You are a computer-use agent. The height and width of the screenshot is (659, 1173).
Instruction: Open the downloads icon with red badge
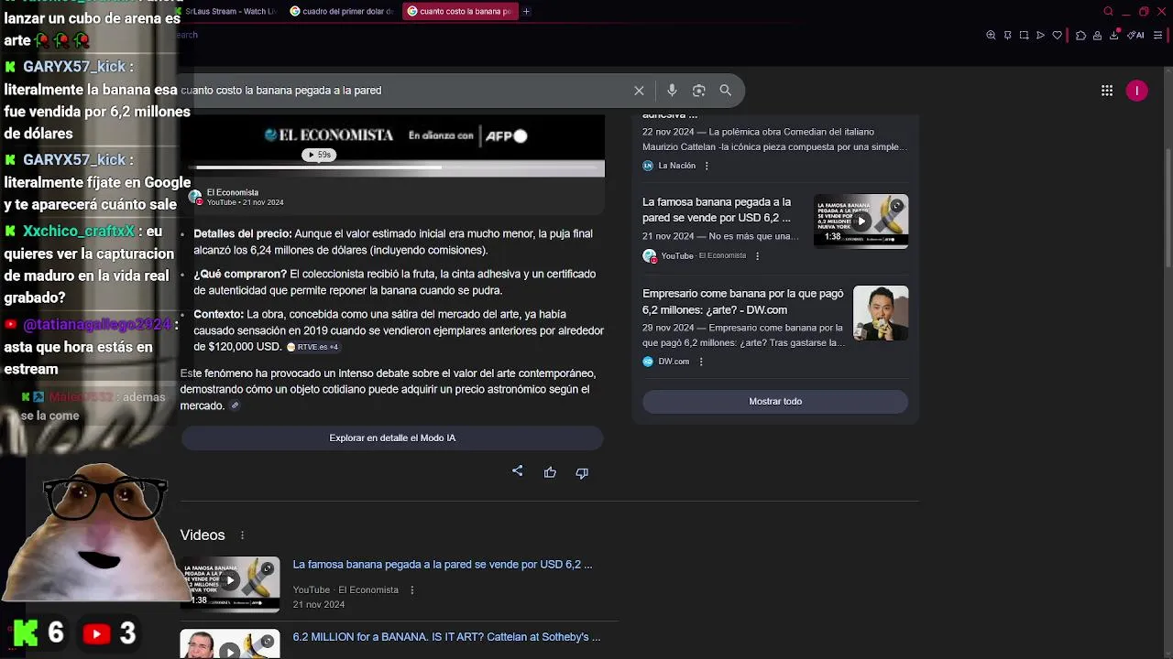(1114, 35)
